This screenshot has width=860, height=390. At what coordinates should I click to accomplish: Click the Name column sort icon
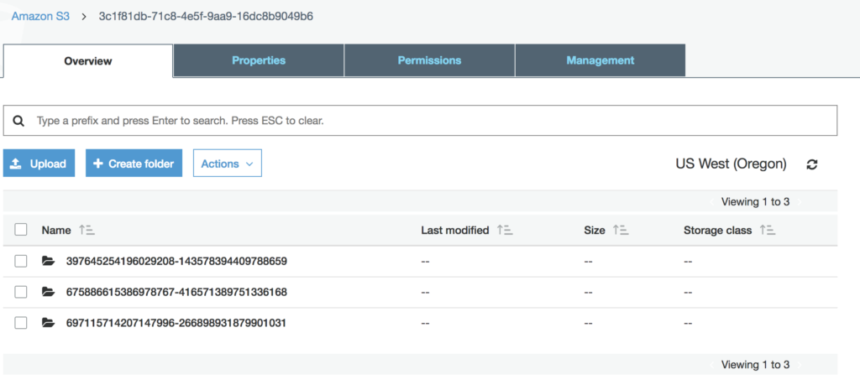[87, 230]
